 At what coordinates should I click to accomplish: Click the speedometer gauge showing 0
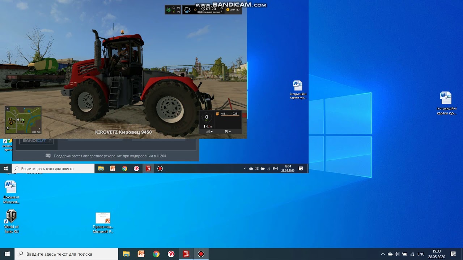(x=207, y=117)
